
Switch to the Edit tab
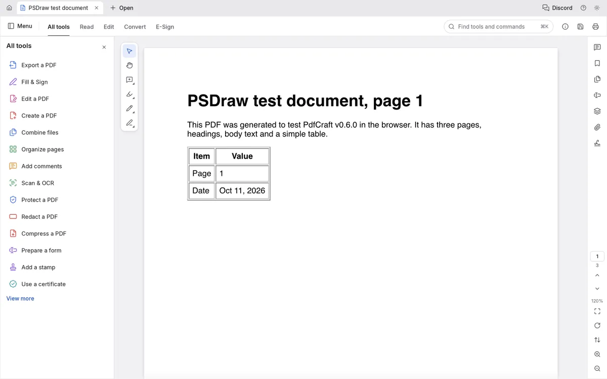pyautogui.click(x=109, y=27)
